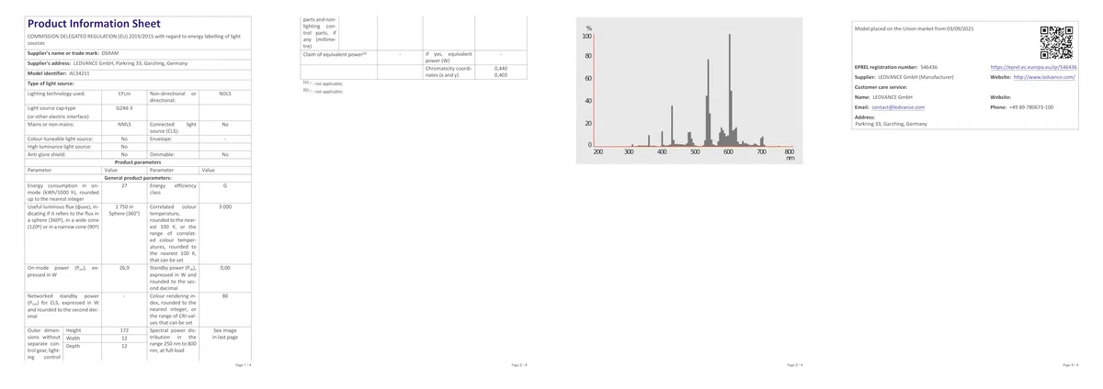Click the Product Information Sheet title
Viewport: 1103px width, 389px height.
pyautogui.click(x=94, y=23)
